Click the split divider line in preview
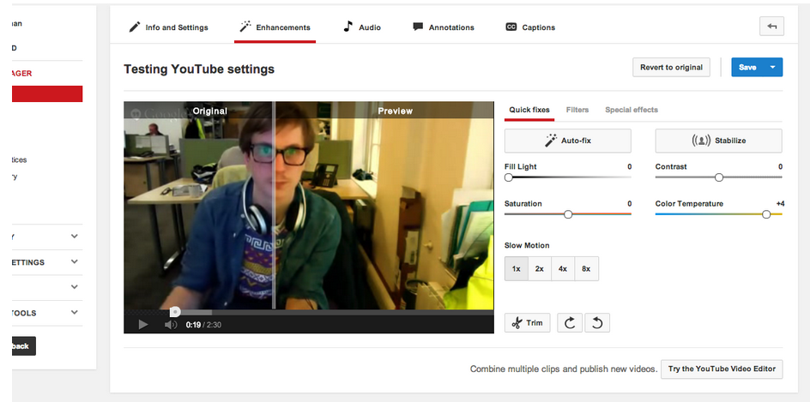Screen dimensions: 810x402 click(275, 206)
